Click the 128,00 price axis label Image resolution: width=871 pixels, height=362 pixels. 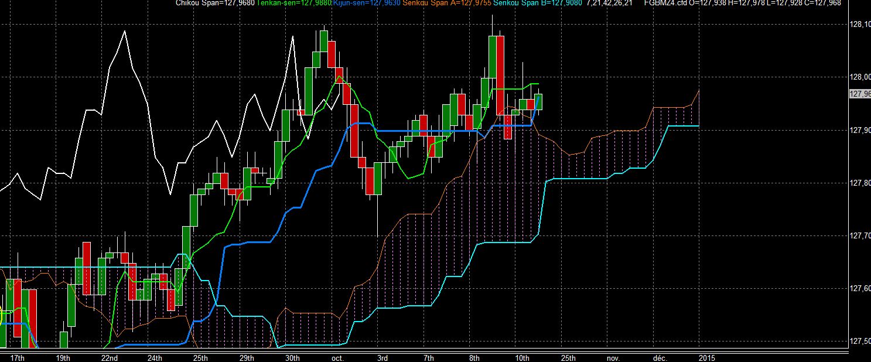pyautogui.click(x=859, y=77)
